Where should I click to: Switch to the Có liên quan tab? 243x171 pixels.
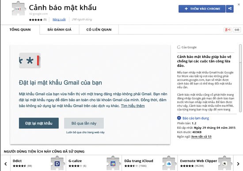click(99, 29)
